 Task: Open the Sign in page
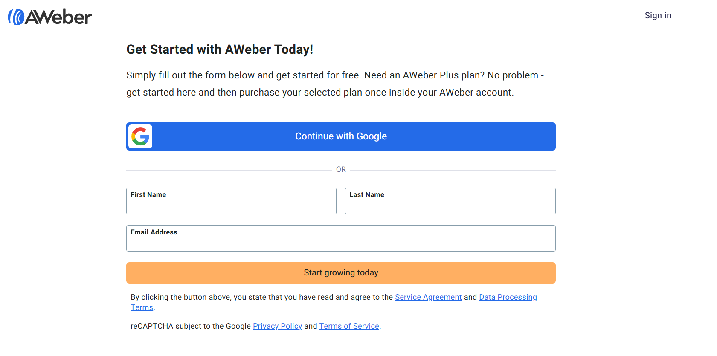click(x=658, y=16)
